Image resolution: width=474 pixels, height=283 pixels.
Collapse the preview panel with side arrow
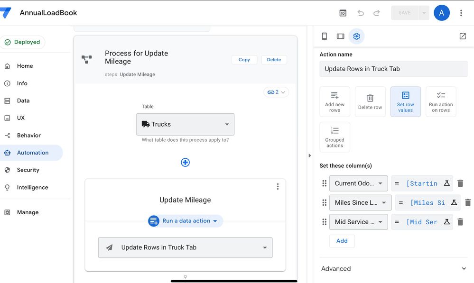[x=309, y=155]
